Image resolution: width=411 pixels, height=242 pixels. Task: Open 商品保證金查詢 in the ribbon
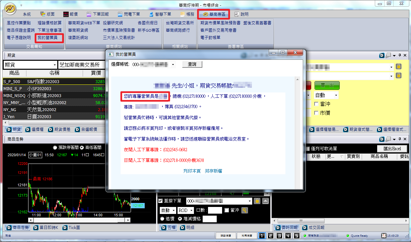(20, 30)
